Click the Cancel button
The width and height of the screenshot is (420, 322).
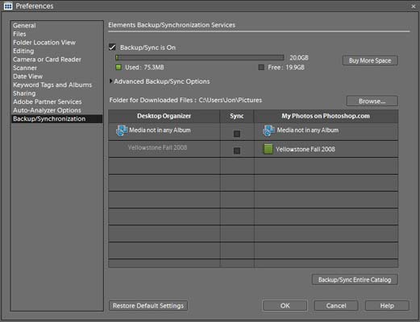336,306
